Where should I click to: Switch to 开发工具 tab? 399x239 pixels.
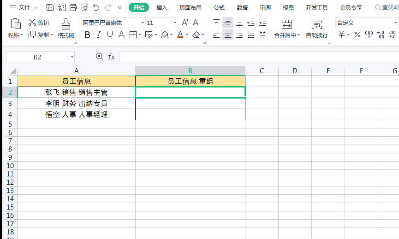tap(317, 8)
